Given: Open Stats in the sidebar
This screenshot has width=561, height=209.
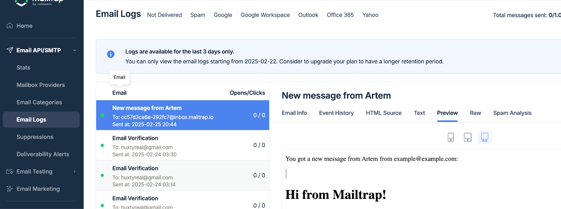Looking at the screenshot, I should point(23,68).
